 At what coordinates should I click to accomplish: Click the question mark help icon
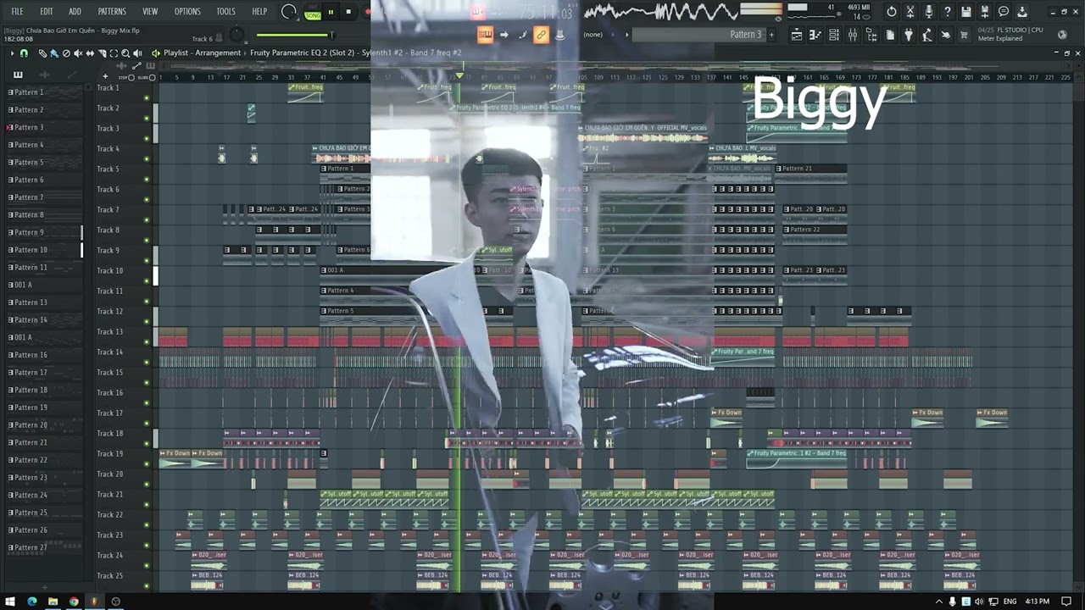[948, 11]
